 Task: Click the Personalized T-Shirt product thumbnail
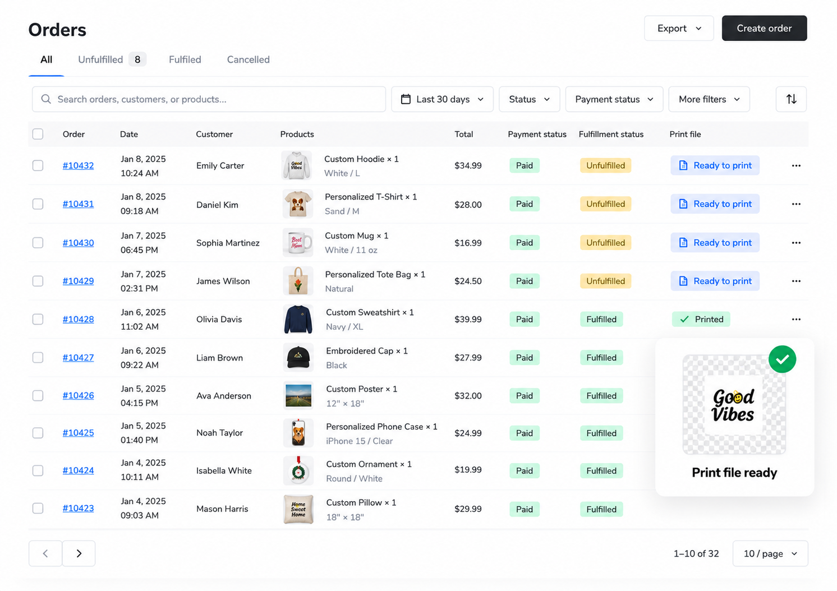coord(298,204)
